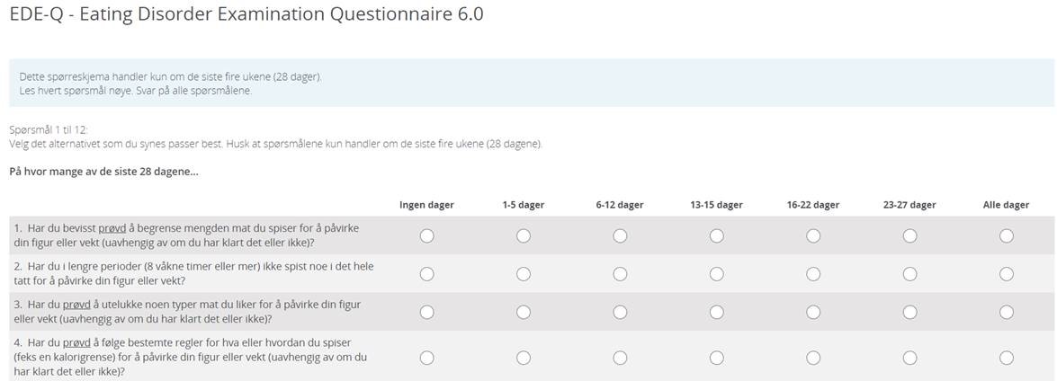
Task: Mark 'Alle dager' for question 1
Action: coord(1006,235)
